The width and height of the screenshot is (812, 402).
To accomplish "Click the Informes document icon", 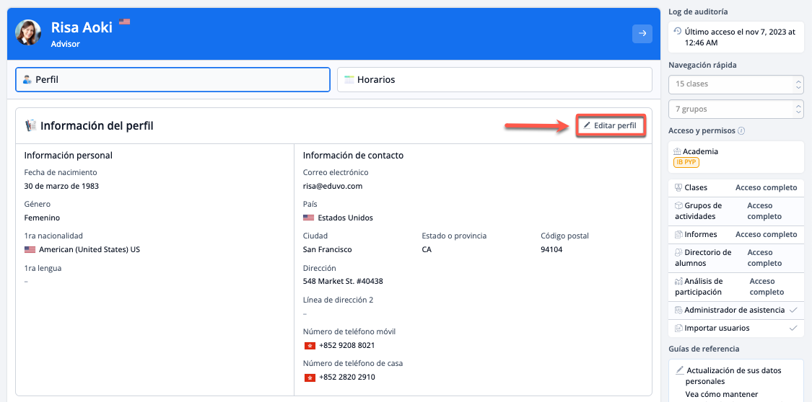I will (678, 234).
